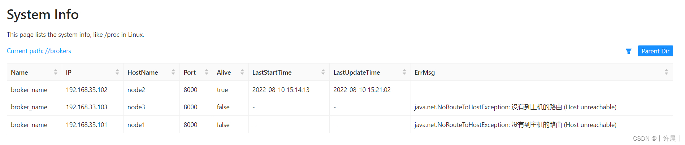Click the LastStartTime header label

[272, 72]
